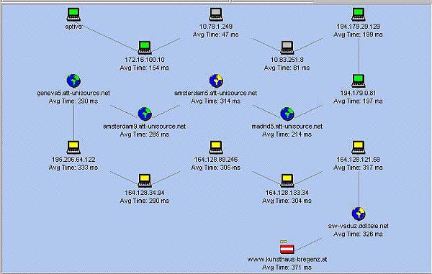Click the geneva5.att-unisource.net hostname label
Screen dimensions: 432x274
click(x=73, y=93)
